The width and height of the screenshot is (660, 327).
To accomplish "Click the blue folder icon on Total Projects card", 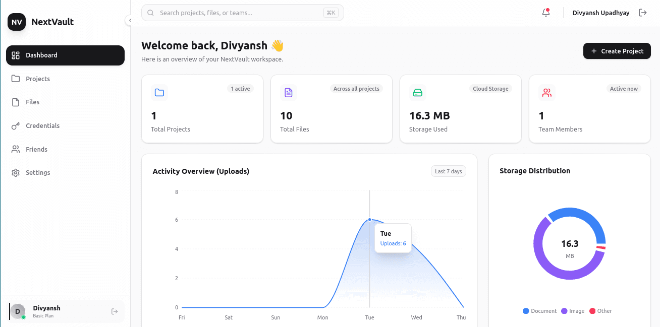I will 159,93.
